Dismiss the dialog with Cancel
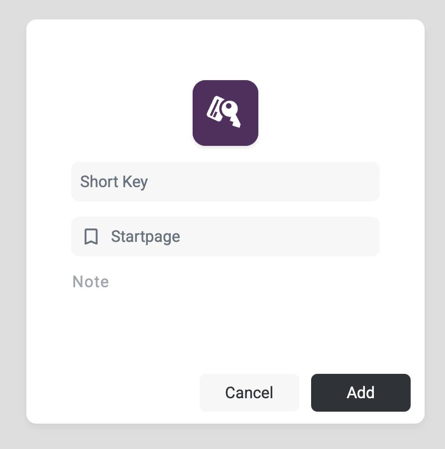 (x=249, y=393)
